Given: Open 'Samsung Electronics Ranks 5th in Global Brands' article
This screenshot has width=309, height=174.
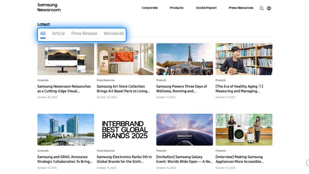Looking at the screenshot, I should 124,159.
